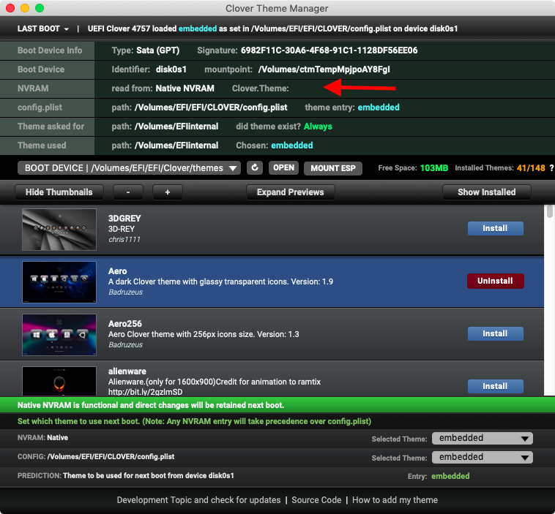Open Development Topic and check for updates link
This screenshot has height=514, width=555.
click(x=198, y=500)
